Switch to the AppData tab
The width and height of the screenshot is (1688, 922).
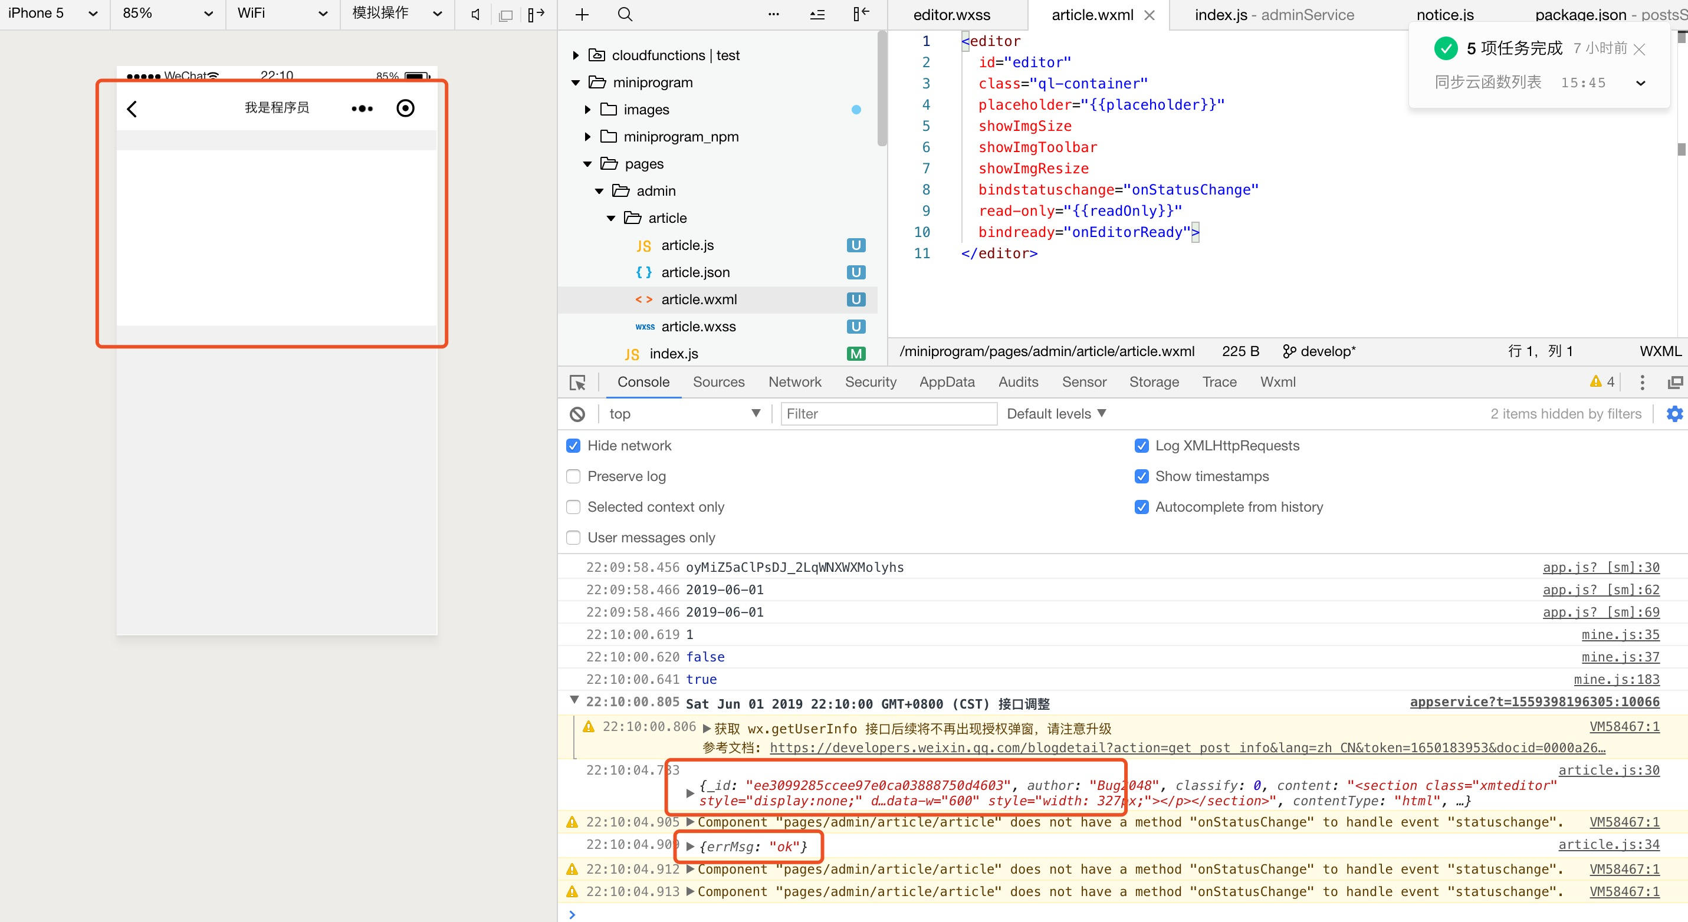point(947,383)
